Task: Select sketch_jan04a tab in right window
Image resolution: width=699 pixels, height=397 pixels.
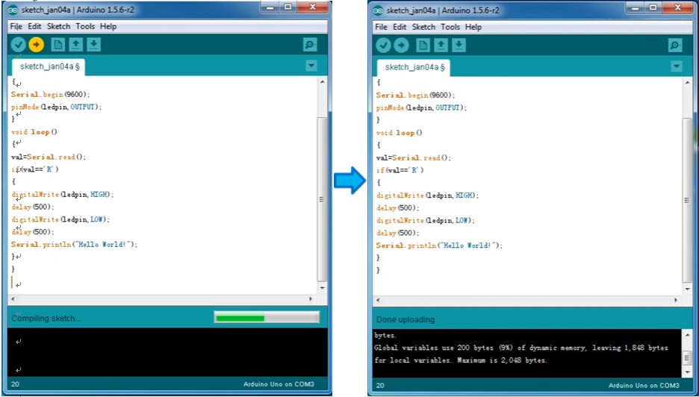Action: (x=411, y=67)
